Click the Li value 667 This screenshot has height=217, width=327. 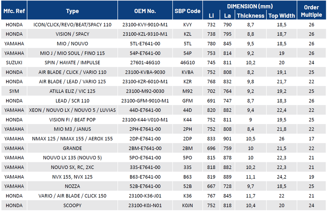point(211,186)
